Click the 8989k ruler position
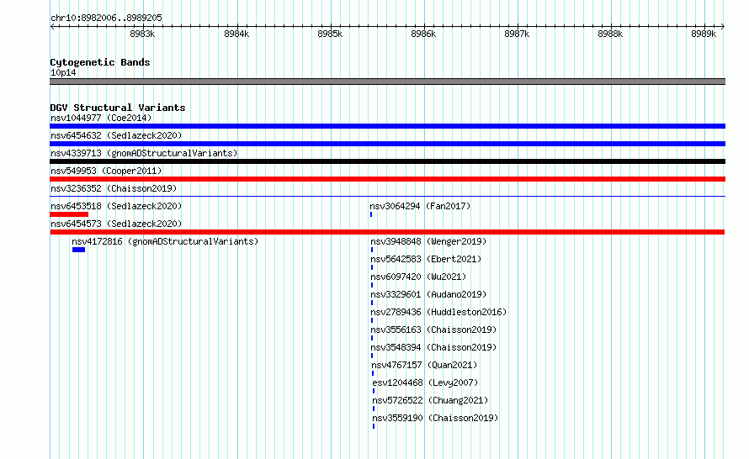 coord(704,34)
